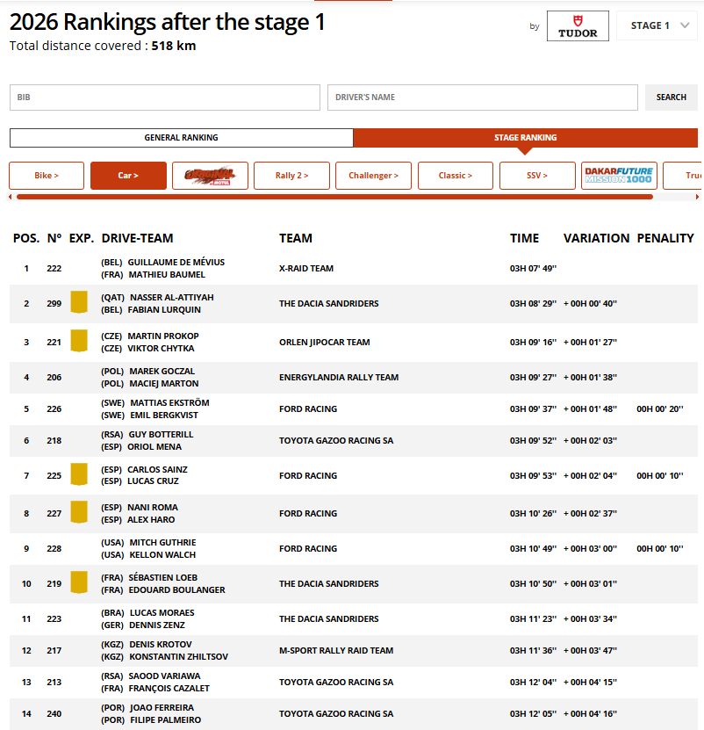Open Denis Krotov driver entry

[161, 644]
